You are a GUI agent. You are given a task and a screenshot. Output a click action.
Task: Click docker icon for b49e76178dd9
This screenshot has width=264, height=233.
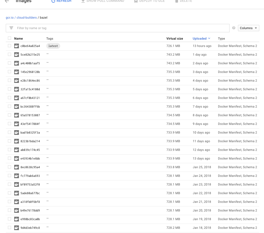coord(17,210)
